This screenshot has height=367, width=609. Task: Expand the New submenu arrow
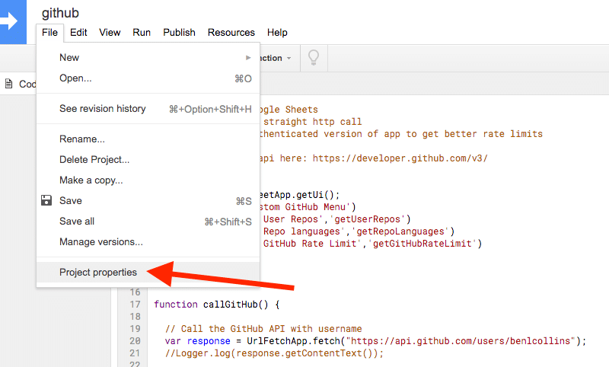(248, 57)
